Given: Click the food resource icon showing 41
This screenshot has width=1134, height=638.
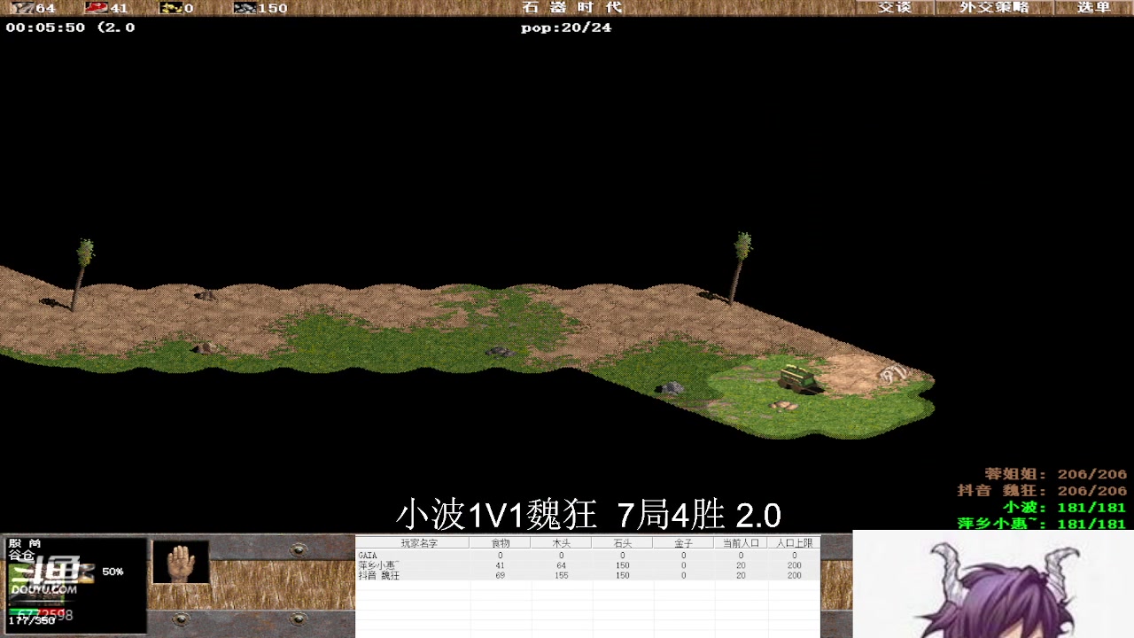Looking at the screenshot, I should pyautogui.click(x=96, y=8).
